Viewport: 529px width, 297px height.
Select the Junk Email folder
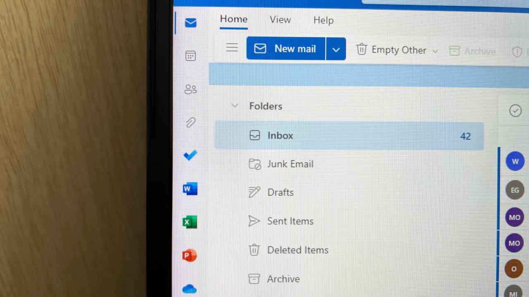[290, 164]
